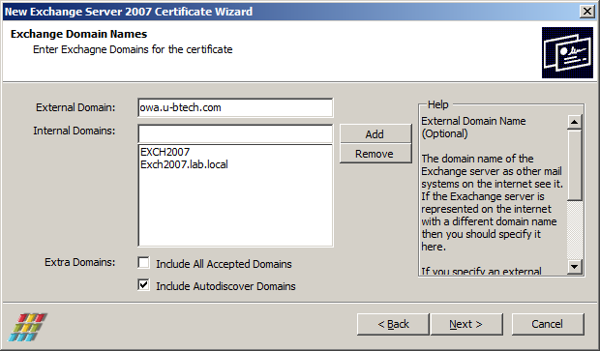The image size is (600, 351).
Task: Click the Remove button
Action: tap(375, 154)
